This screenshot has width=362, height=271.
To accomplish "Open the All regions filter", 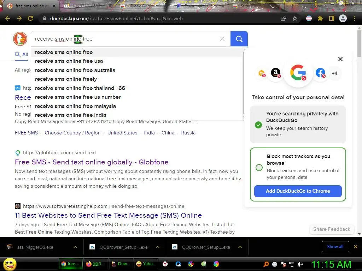I will pos(23,70).
